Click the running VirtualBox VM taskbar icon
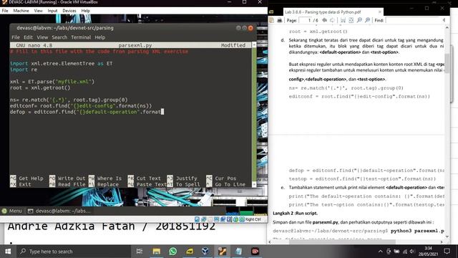Screen dimensions: 458x258 pyautogui.click(x=222, y=252)
